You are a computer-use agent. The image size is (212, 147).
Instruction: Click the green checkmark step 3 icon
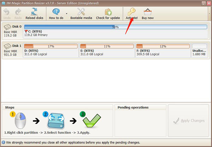[91, 122]
